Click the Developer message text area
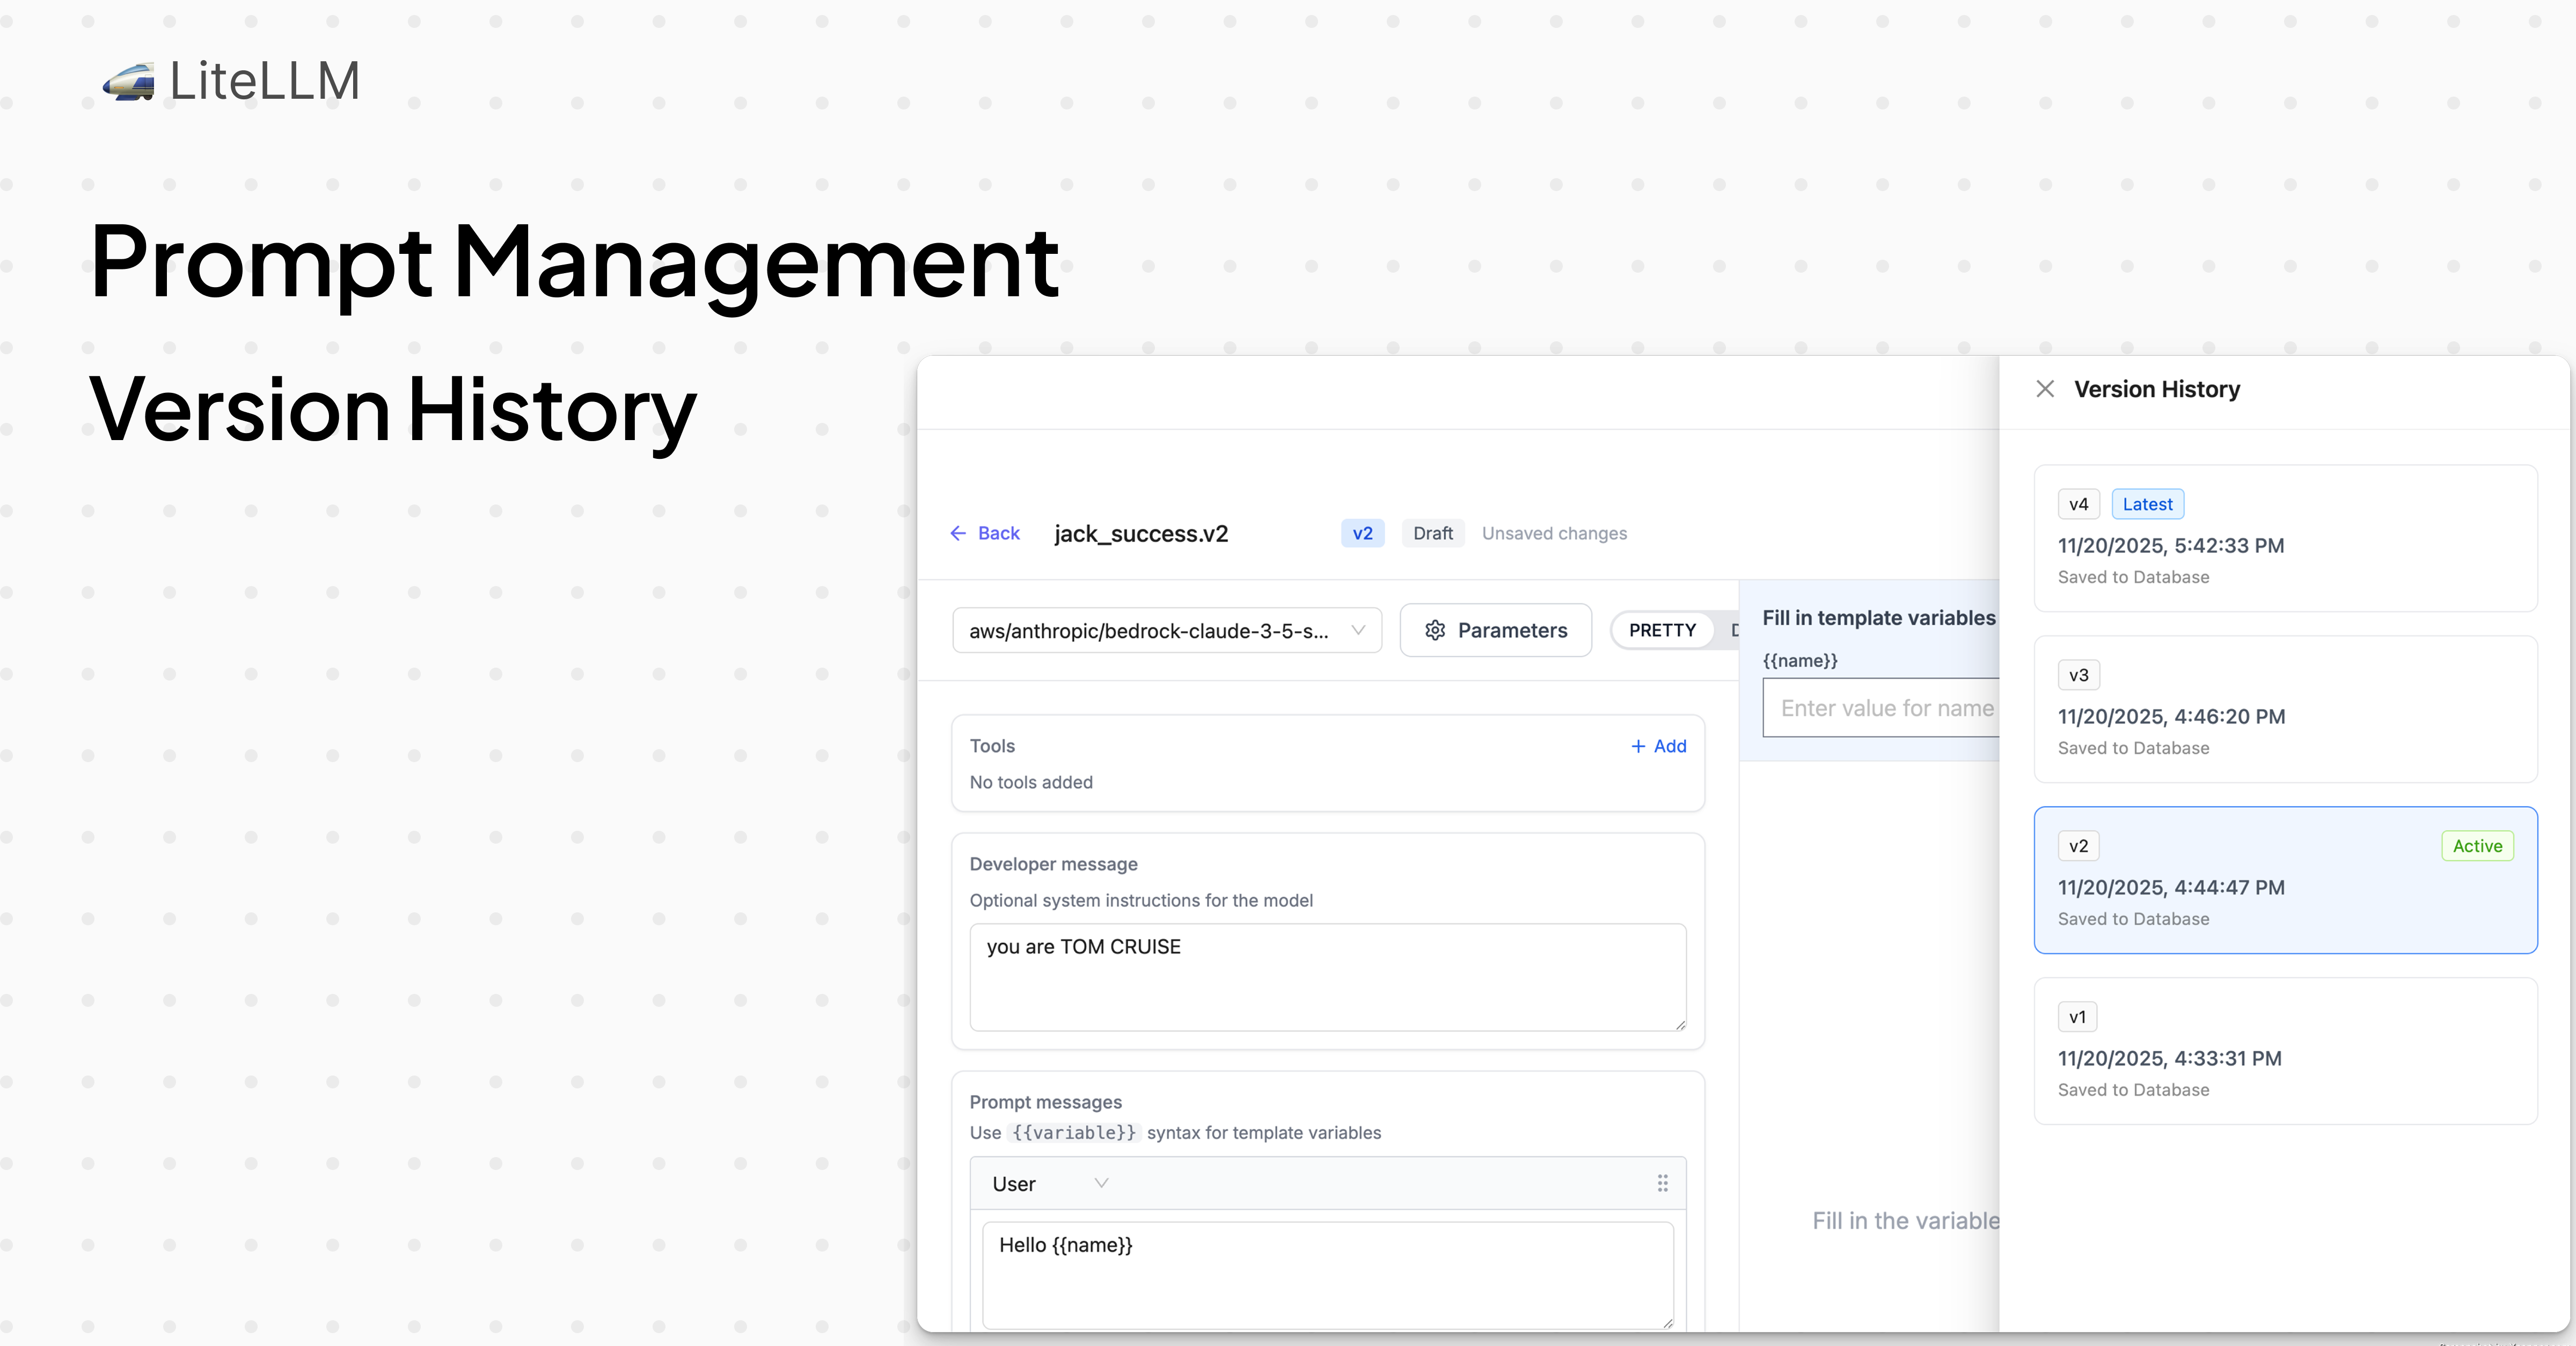Image resolution: width=2576 pixels, height=1346 pixels. point(1327,977)
